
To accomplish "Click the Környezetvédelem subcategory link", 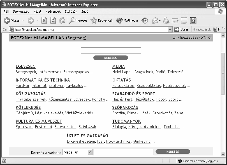I will tap(145, 127).
